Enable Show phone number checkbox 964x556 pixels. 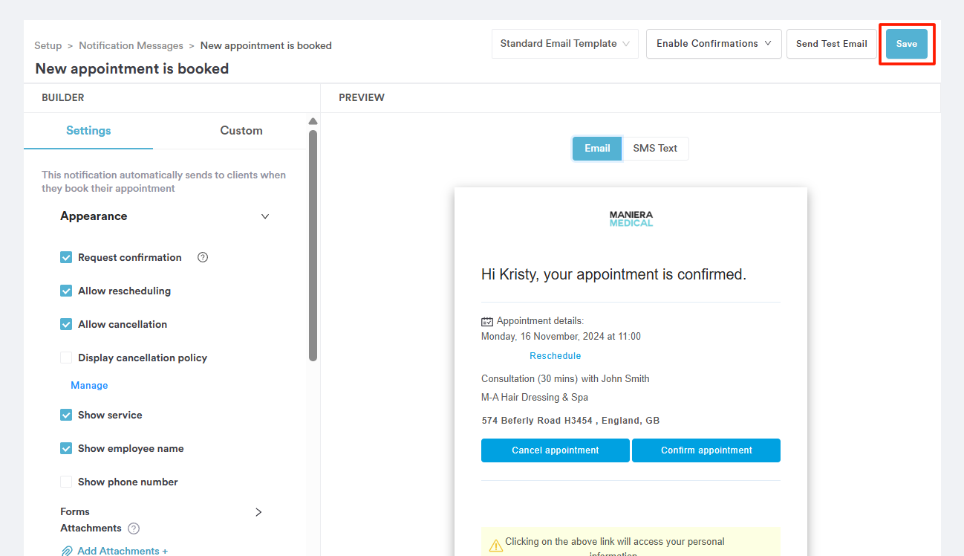[x=66, y=482]
